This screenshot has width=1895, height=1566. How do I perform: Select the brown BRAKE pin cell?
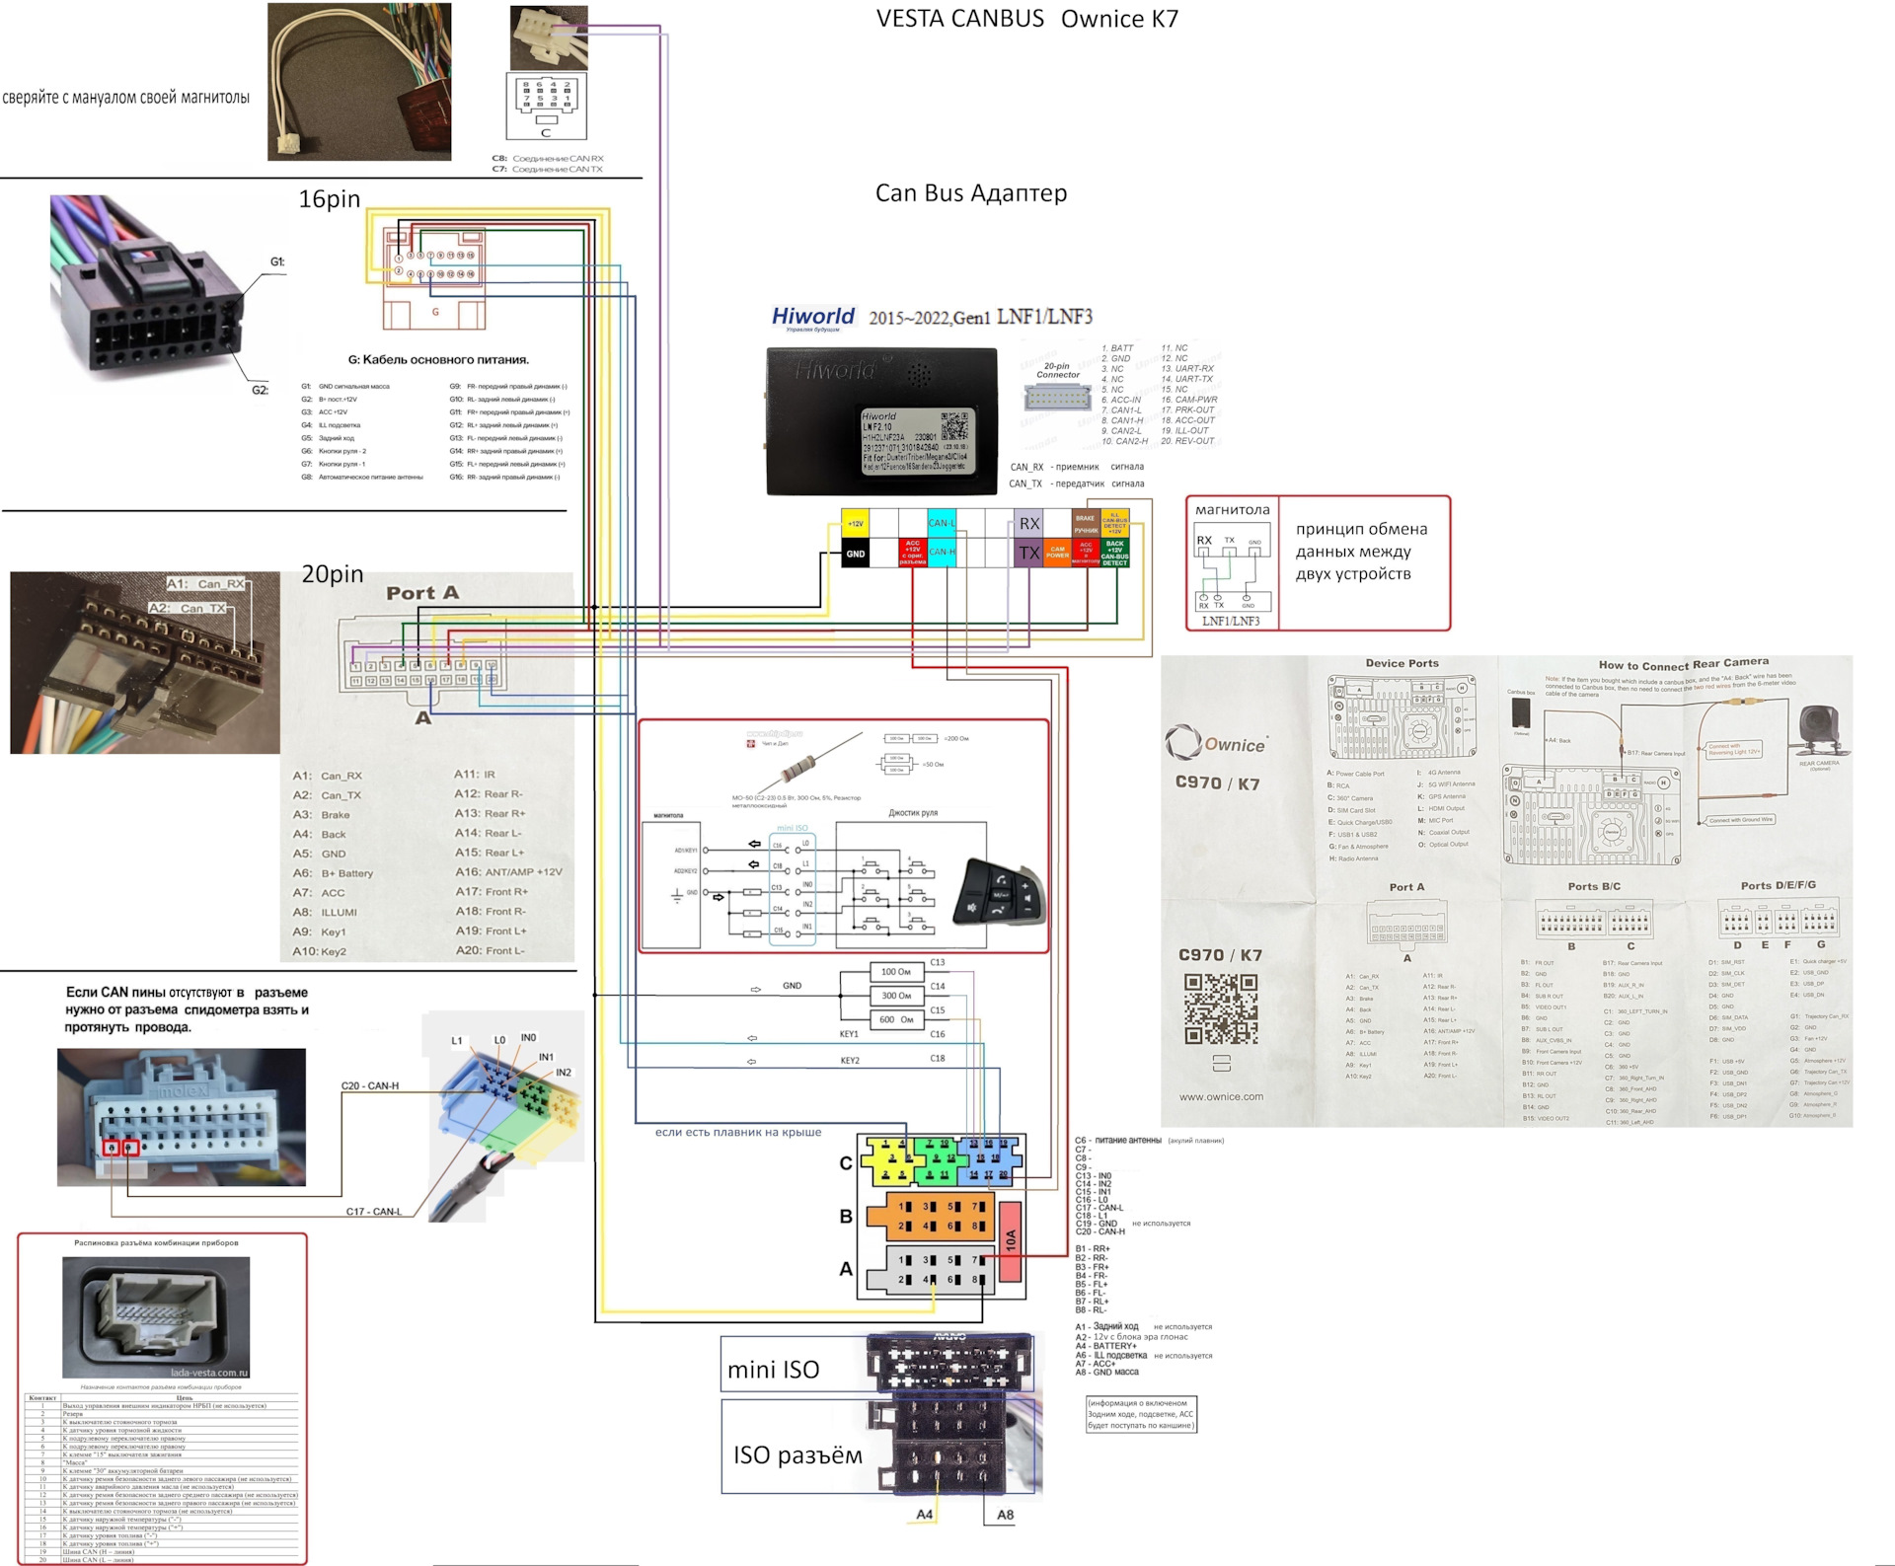pyautogui.click(x=1086, y=524)
